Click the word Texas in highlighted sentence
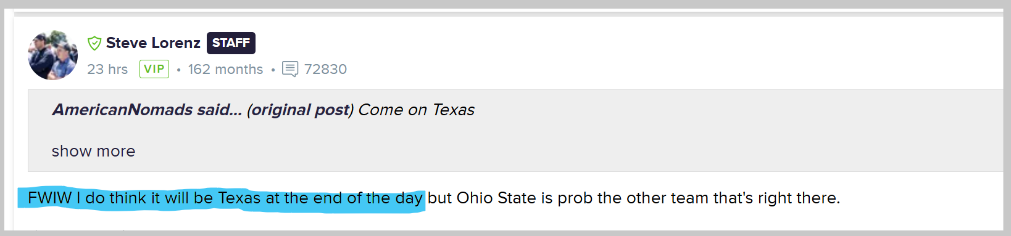Viewport: 1011px width, 236px height. point(239,198)
